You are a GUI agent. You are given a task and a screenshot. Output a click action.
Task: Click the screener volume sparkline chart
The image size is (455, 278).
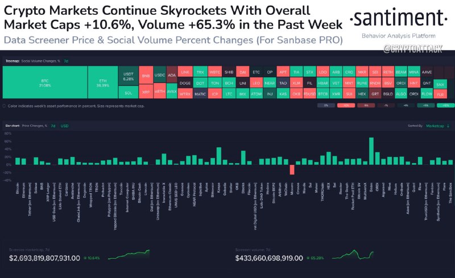[x=353, y=254]
